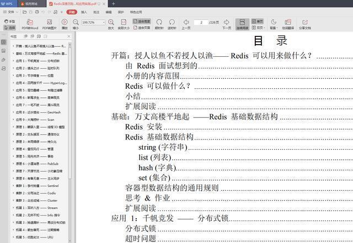Open annotations panel in left sidebar

coord(4,60)
